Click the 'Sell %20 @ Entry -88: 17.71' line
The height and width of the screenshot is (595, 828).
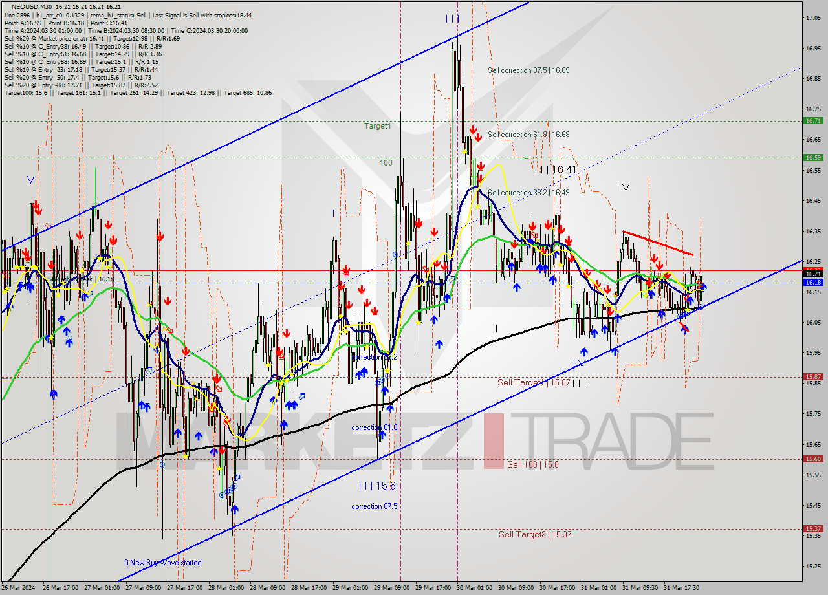81,85
